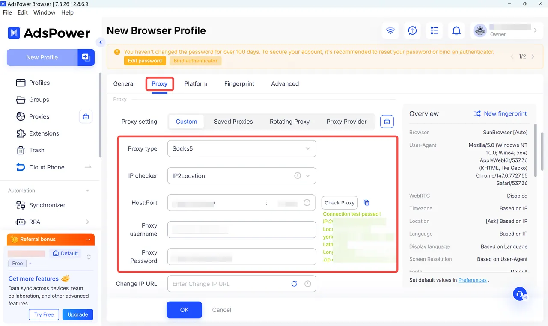The width and height of the screenshot is (548, 326).
Task: Click the shuffle icon for New fingerprint
Action: pyautogui.click(x=477, y=113)
